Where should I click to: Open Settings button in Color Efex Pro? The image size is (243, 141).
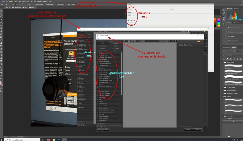pyautogui.click(x=106, y=130)
